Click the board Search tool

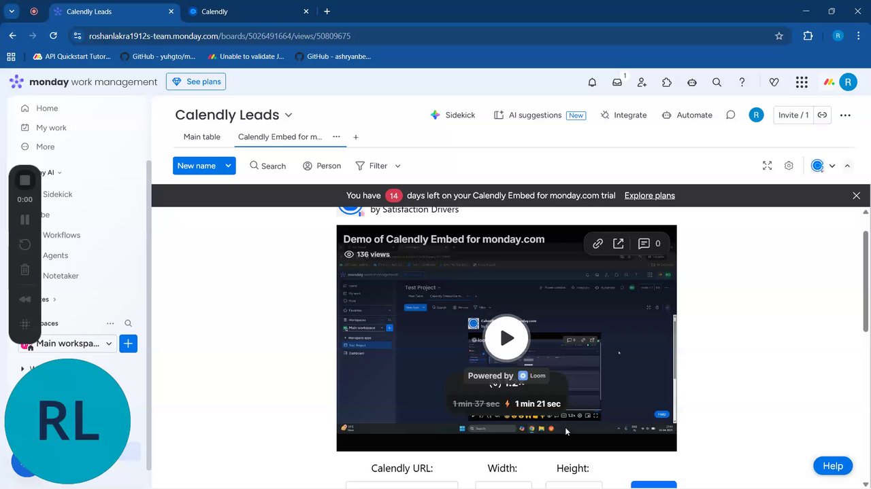pyautogui.click(x=267, y=166)
